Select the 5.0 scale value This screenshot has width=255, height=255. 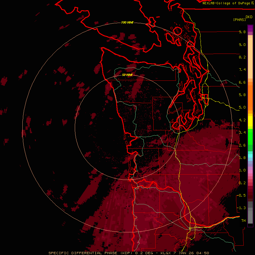(242, 107)
